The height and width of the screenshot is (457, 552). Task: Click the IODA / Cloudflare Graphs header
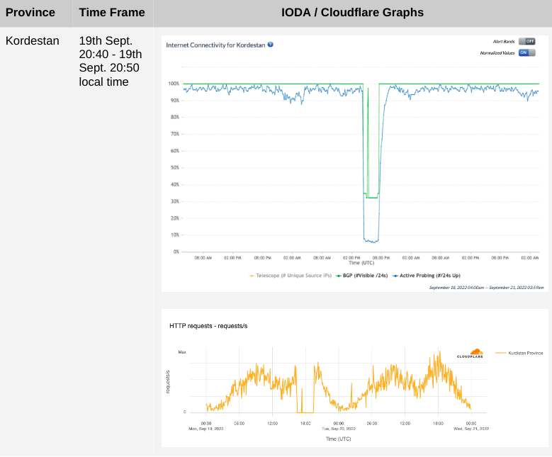pyautogui.click(x=353, y=12)
